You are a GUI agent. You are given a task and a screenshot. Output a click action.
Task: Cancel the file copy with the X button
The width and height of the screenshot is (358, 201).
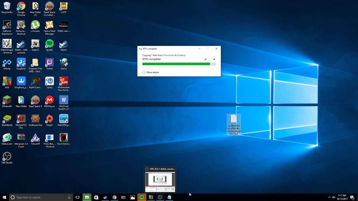tap(214, 59)
